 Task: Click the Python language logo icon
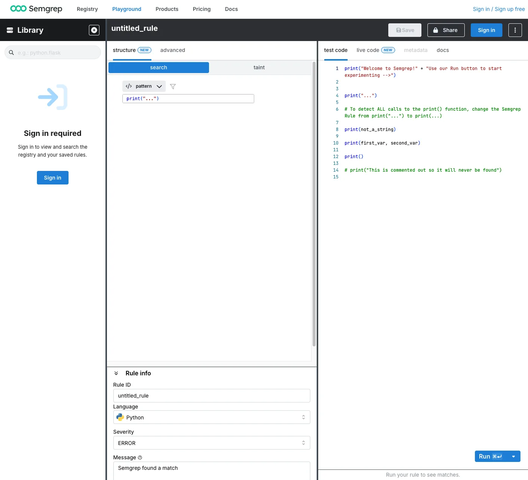point(120,417)
